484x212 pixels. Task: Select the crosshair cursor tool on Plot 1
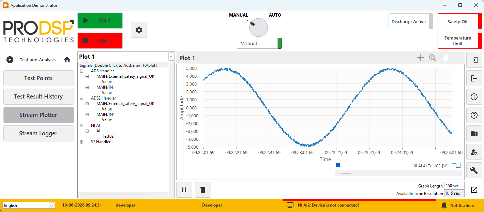[420, 58]
